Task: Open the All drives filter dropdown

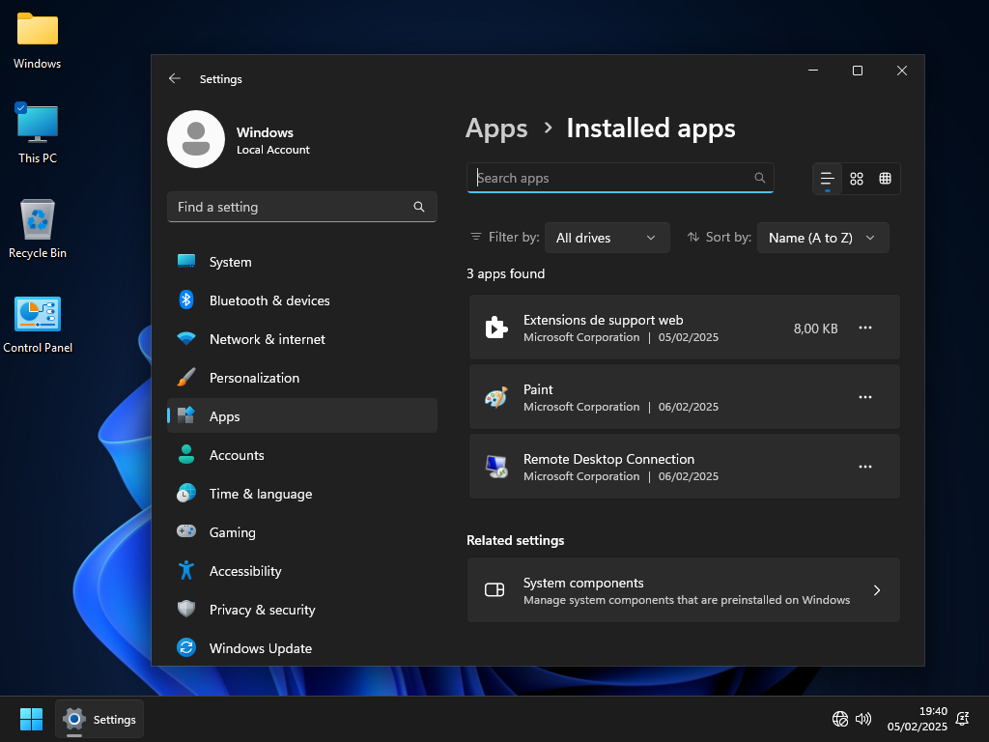Action: 607,238
